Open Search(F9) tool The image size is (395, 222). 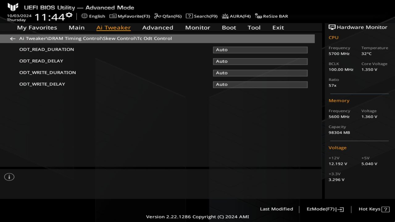[x=202, y=16]
